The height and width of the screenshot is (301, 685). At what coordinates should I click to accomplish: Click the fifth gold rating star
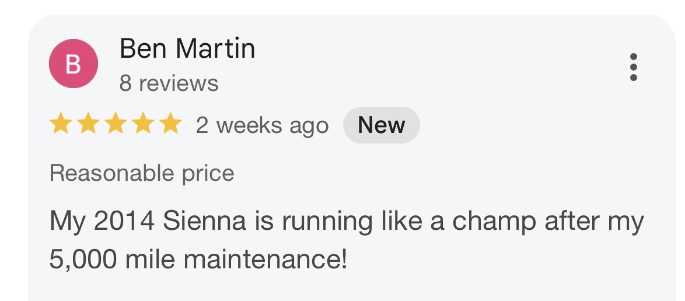170,125
